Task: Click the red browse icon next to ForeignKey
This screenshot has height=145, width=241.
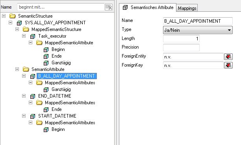Action: tap(228, 65)
